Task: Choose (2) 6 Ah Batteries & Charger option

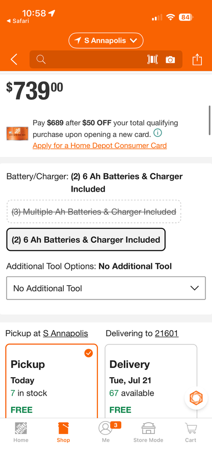Action: [x=86, y=240]
